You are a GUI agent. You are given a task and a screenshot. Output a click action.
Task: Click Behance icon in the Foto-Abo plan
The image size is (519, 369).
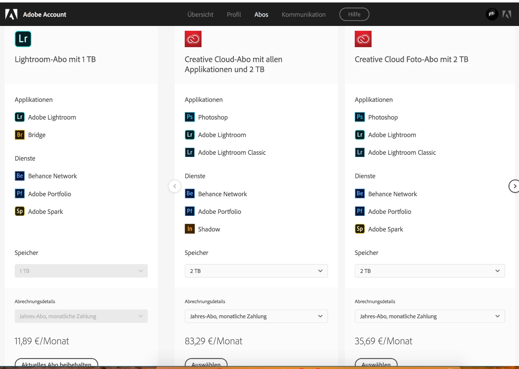(x=360, y=194)
